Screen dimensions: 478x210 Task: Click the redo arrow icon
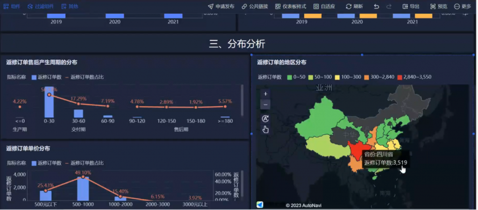pyautogui.click(x=389, y=7)
